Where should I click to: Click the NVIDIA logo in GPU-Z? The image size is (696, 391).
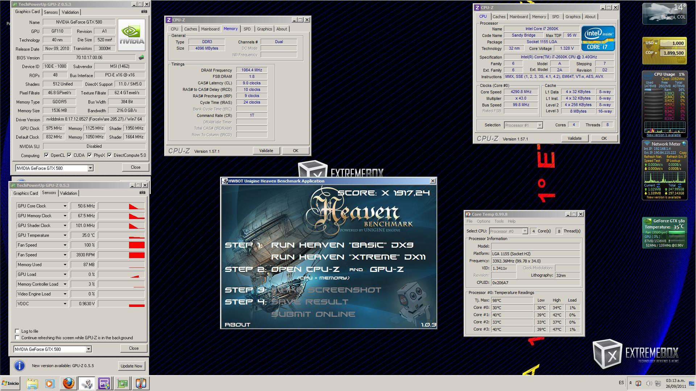[132, 35]
